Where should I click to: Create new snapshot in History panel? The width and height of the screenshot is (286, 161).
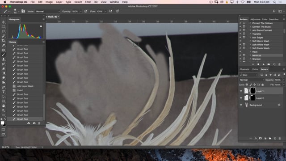(x=34, y=123)
